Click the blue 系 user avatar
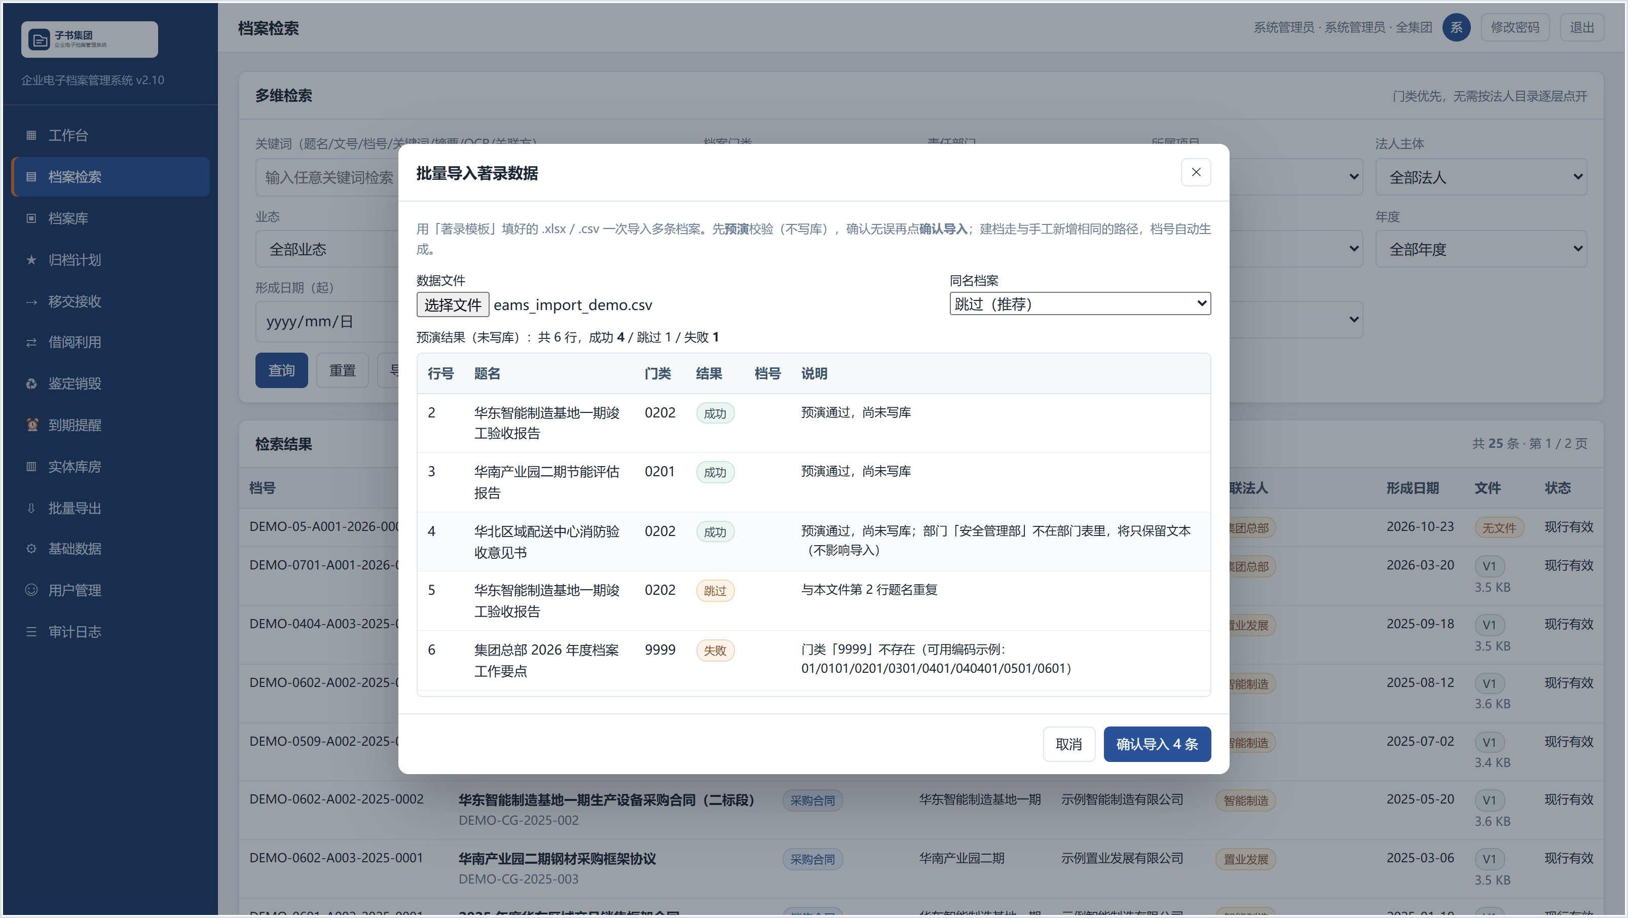Viewport: 1628px width, 918px height. point(1456,27)
